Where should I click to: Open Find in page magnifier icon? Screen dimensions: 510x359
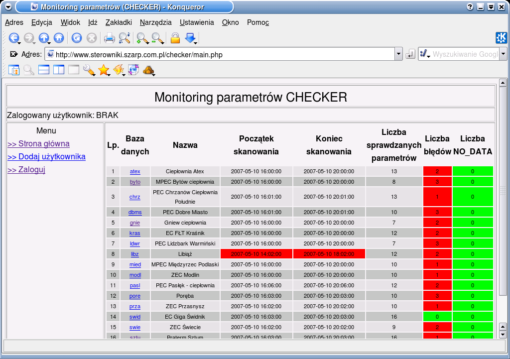[125, 38]
